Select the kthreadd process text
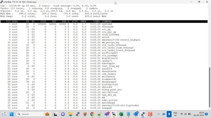Viewport: 211px width, 118px height. pyautogui.click(x=107, y=27)
